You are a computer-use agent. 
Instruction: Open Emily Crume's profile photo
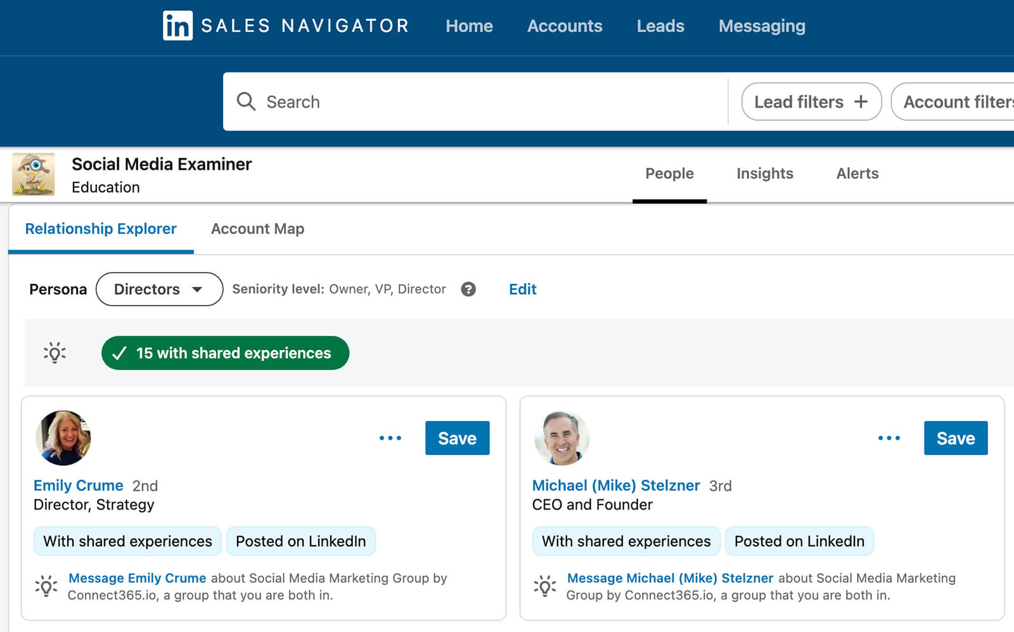(63, 438)
